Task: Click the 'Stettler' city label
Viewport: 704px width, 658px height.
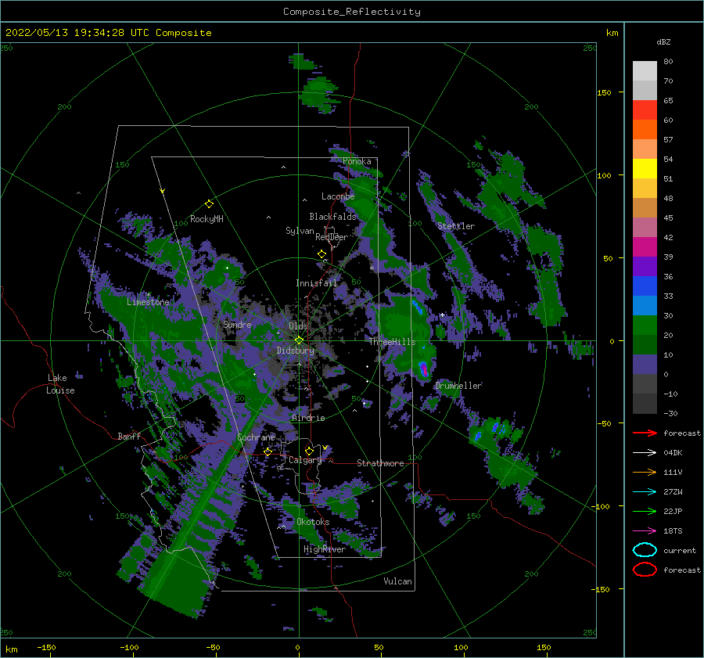Action: (x=456, y=226)
